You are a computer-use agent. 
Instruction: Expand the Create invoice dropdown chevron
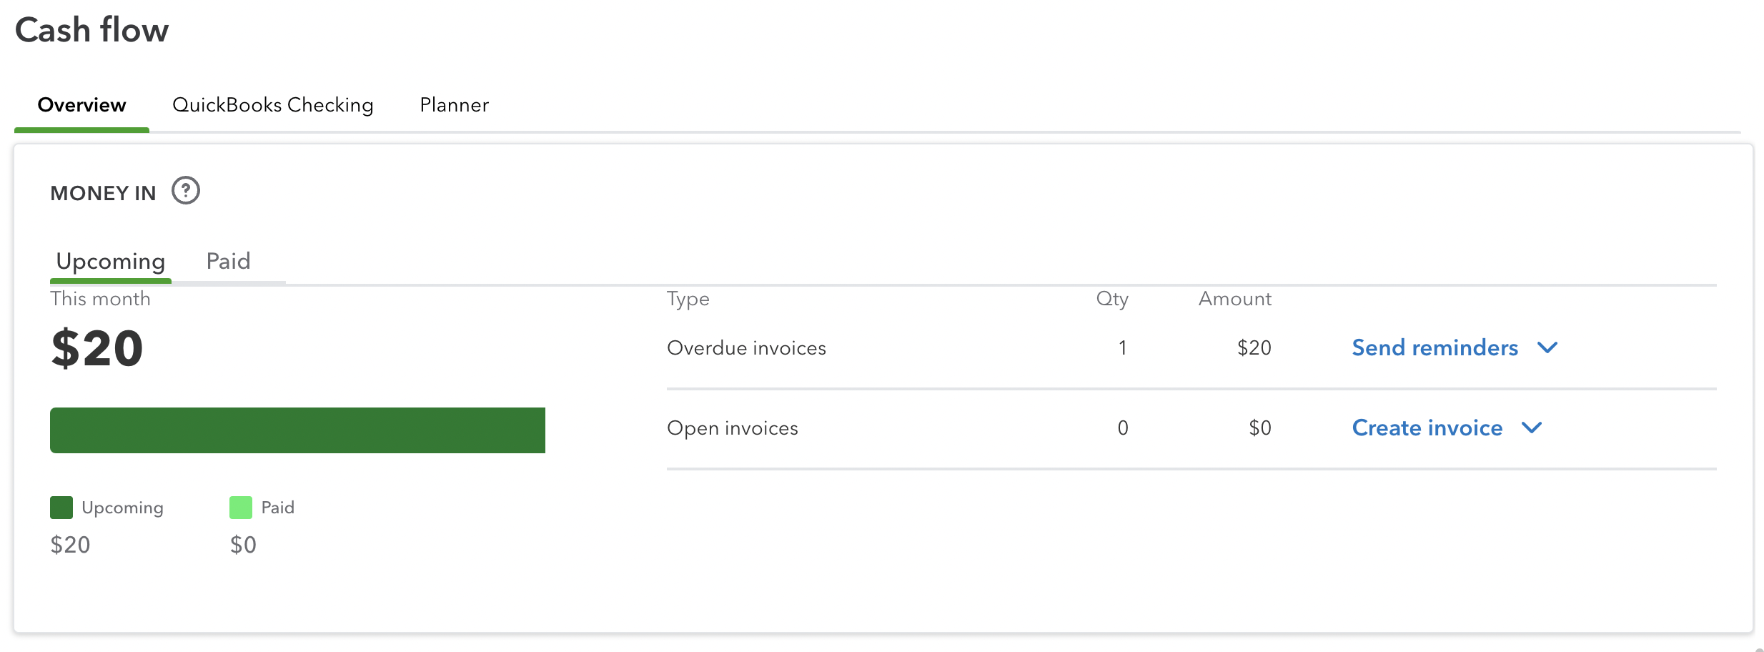click(x=1532, y=428)
